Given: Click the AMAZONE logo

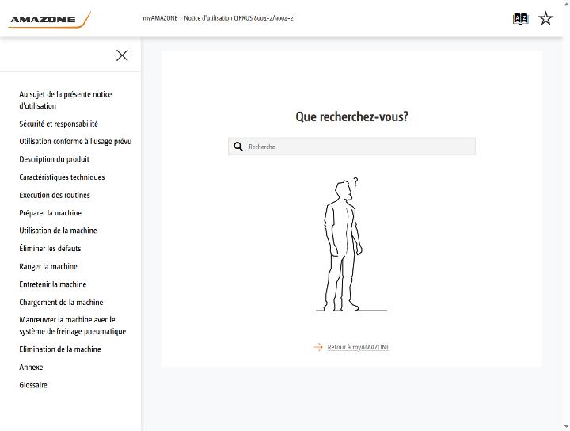Looking at the screenshot, I should tap(50, 19).
